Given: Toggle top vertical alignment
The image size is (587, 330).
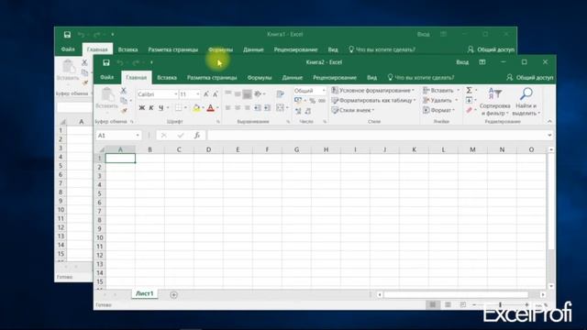Looking at the screenshot, I should (x=228, y=93).
